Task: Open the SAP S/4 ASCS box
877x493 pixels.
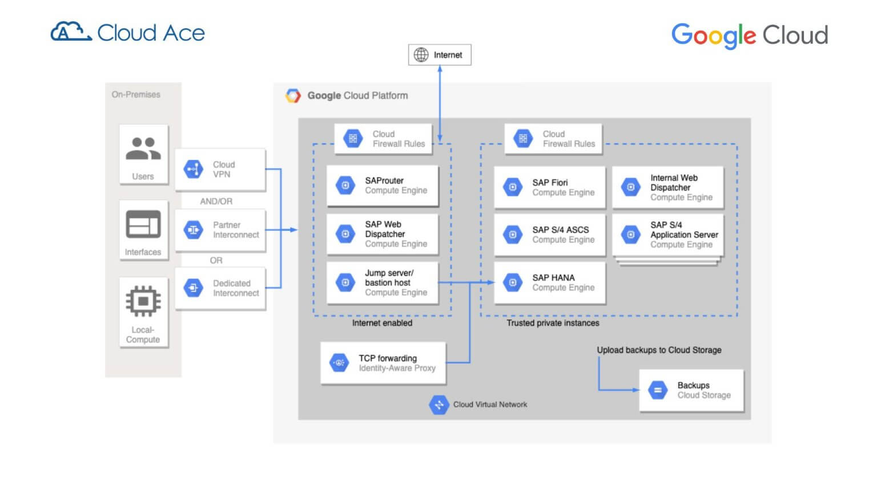Action: coord(550,235)
